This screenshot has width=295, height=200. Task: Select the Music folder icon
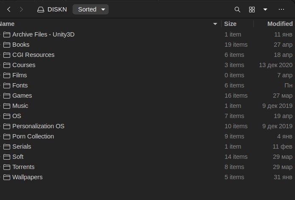(x=7, y=106)
